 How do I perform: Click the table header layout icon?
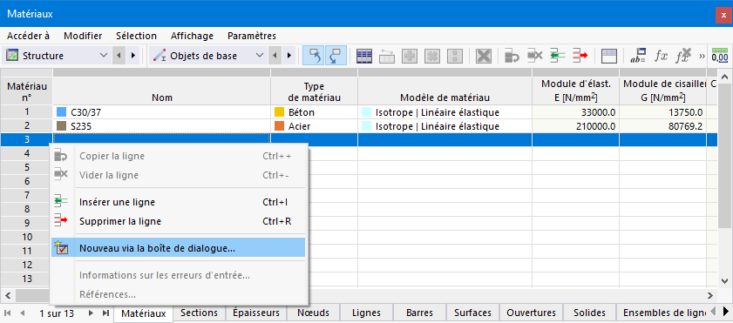[x=609, y=56]
